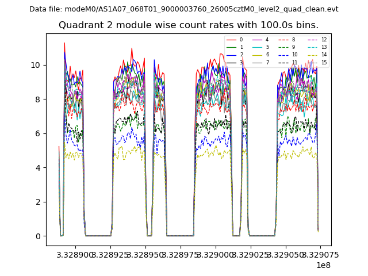
Task: Click the data file path text at top
Action: pyautogui.click(x=184, y=9)
